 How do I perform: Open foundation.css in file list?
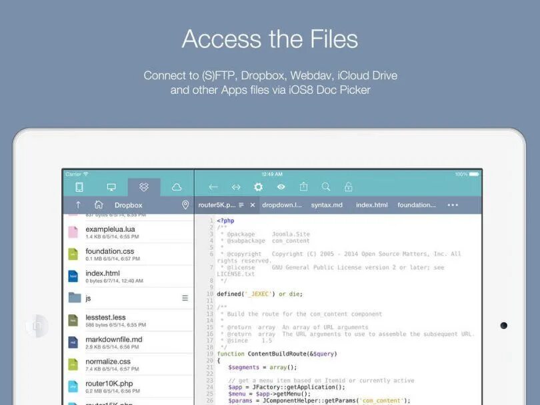point(129,254)
